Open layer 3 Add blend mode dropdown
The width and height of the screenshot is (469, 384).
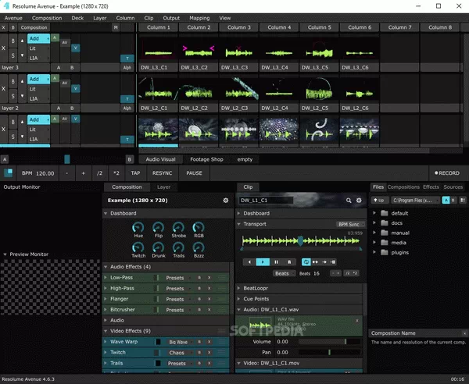point(38,38)
